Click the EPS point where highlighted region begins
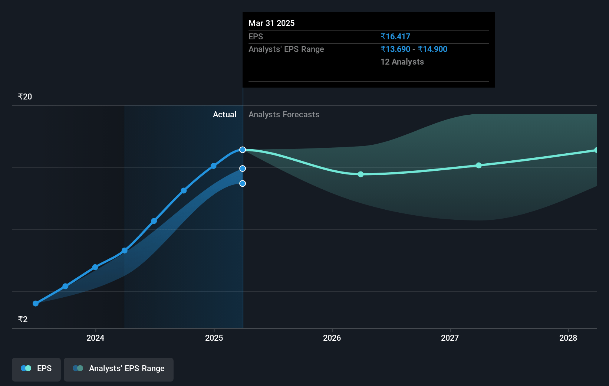Image resolution: width=609 pixels, height=386 pixels. 125,251
